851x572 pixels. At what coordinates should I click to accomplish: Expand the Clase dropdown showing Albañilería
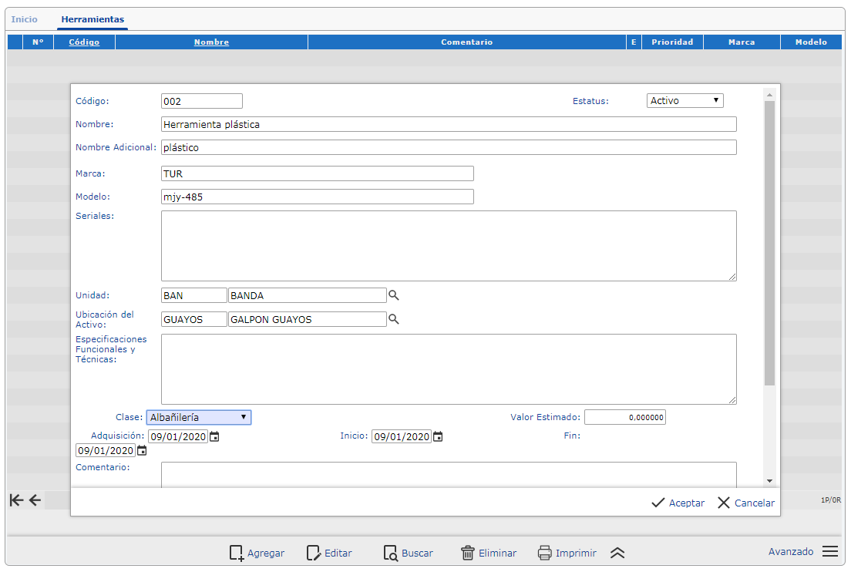coord(199,417)
